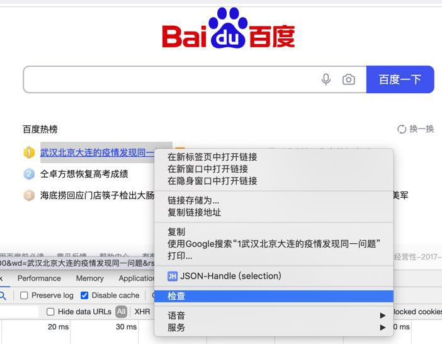Click the JSON-Handle JH icon
This screenshot has height=344, width=442.
pos(173,276)
